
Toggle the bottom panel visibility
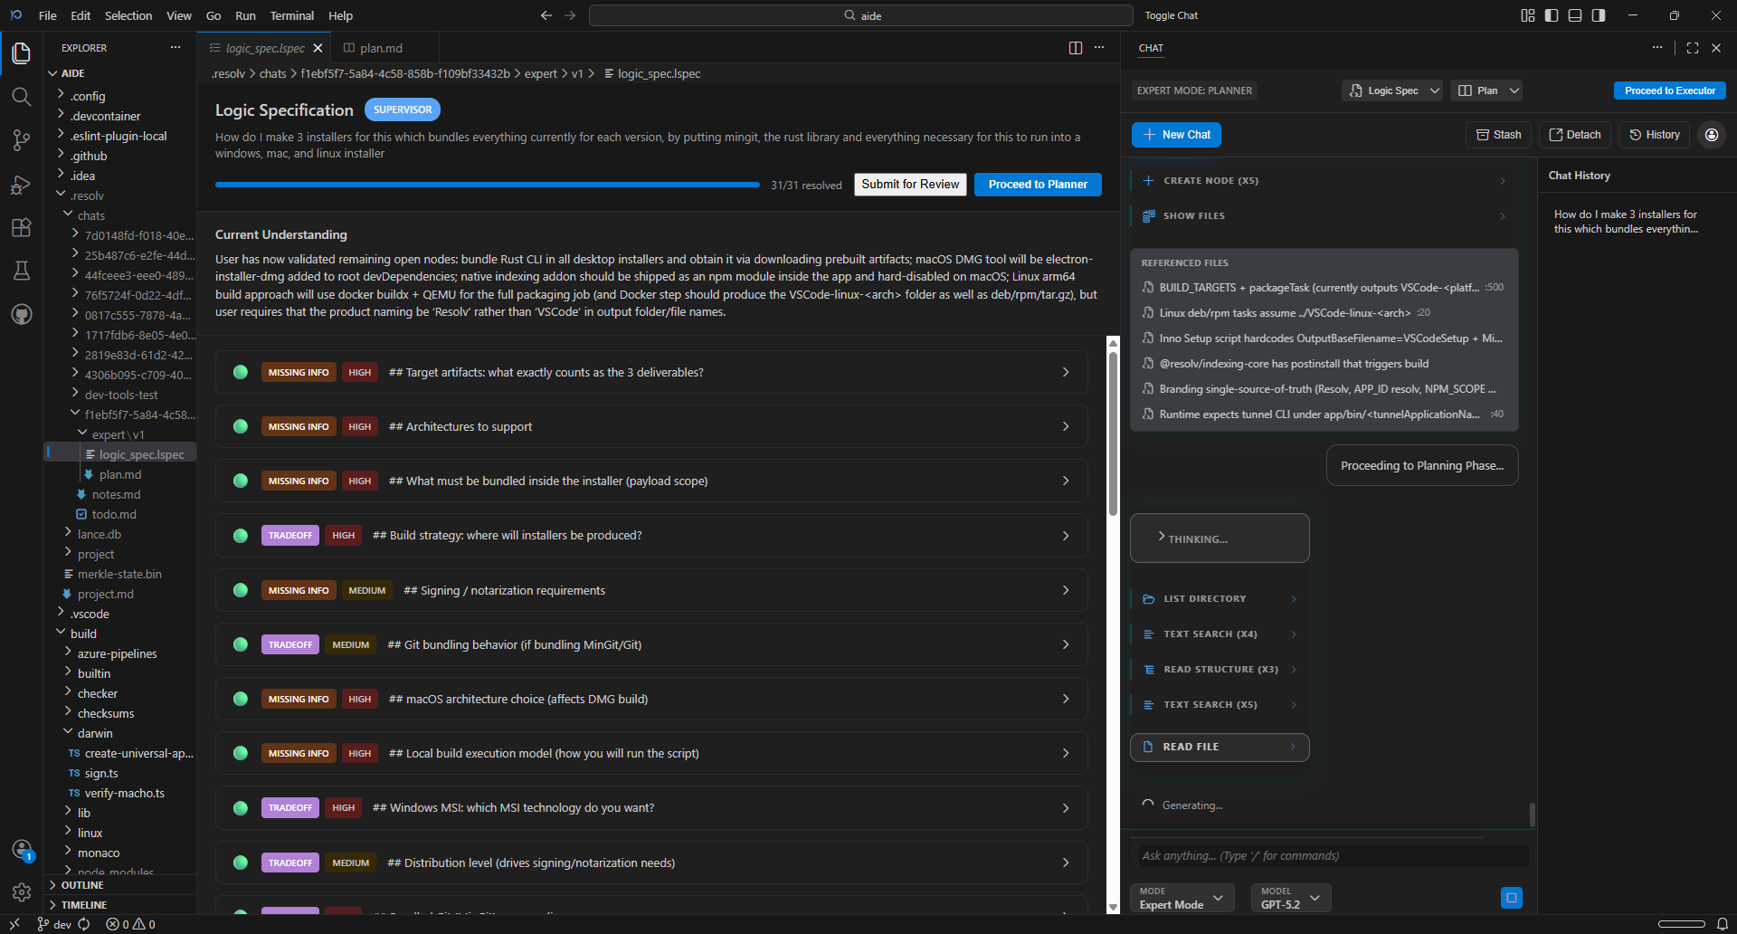point(1574,15)
